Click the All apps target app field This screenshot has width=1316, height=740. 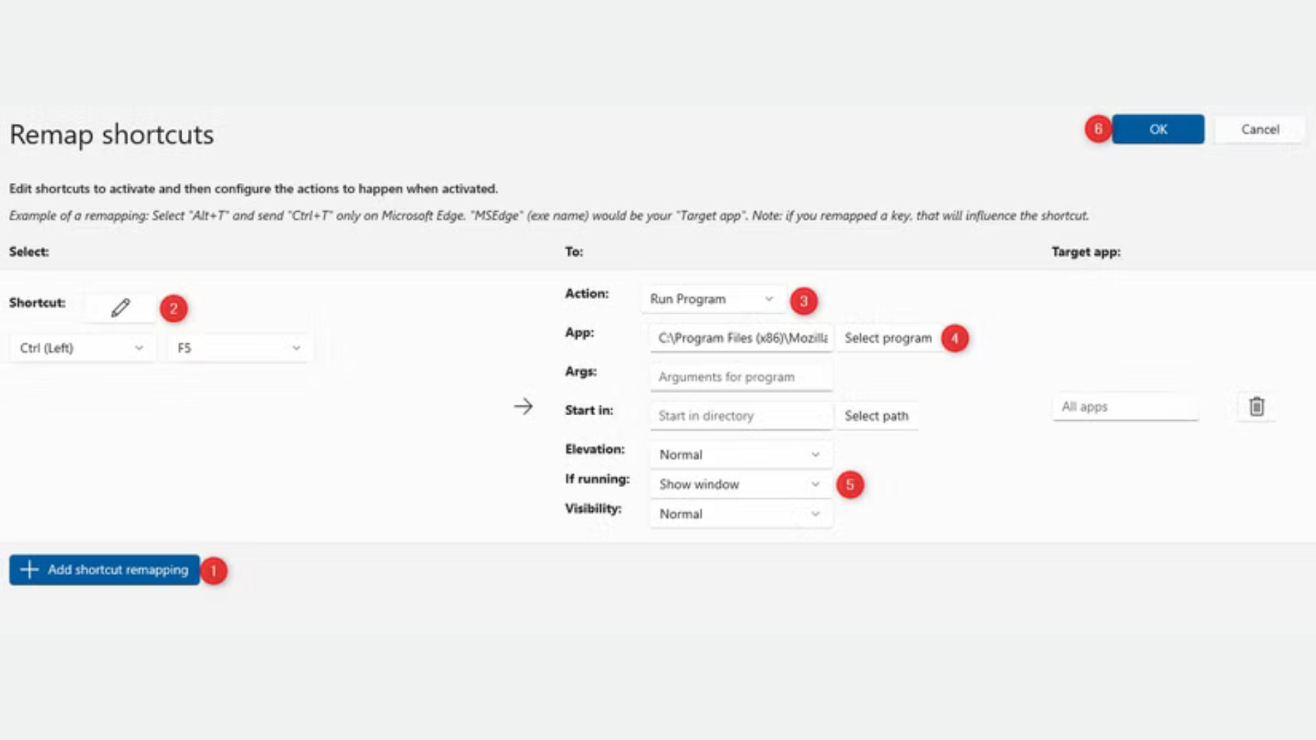pyautogui.click(x=1125, y=406)
